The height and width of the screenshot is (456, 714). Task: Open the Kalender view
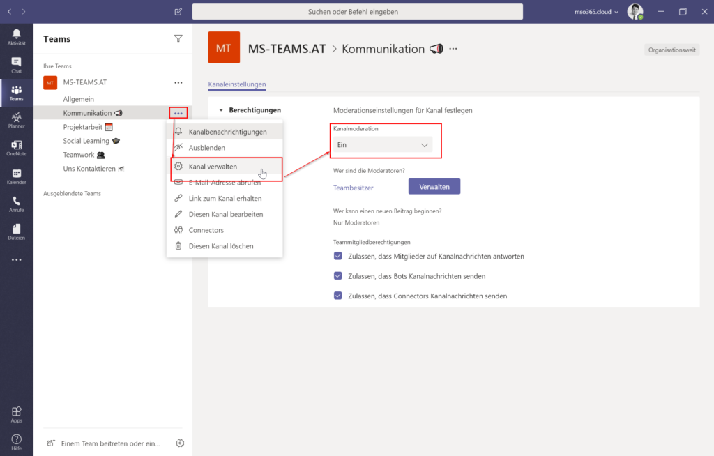17,176
